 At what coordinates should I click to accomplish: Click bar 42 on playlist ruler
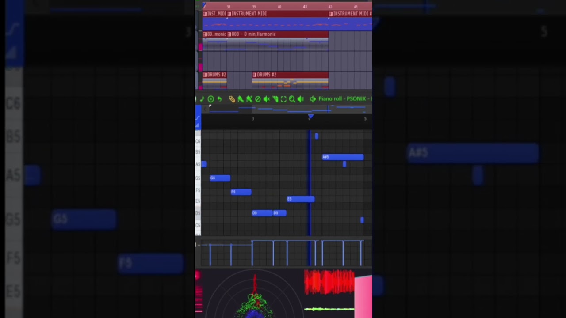[x=330, y=7]
